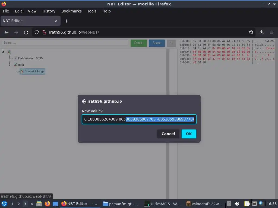278x208 pixels.
Task: Click the tree panel vertical scrollbar
Action: (168, 124)
